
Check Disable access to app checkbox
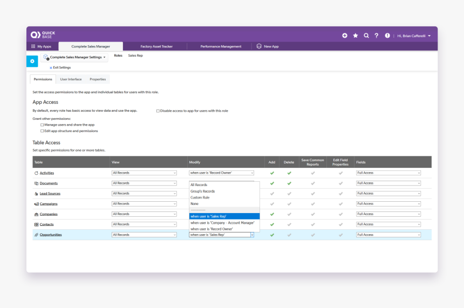158,111
